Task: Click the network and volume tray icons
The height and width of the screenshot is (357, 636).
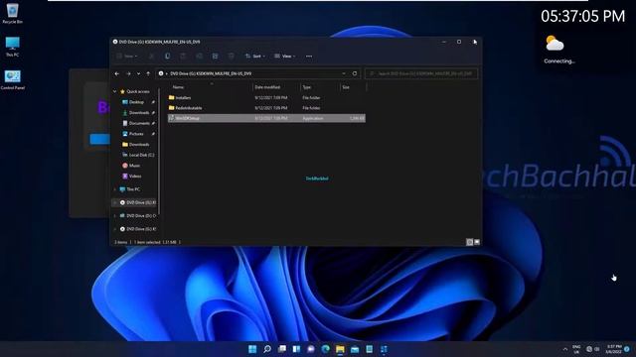Action: [592, 349]
